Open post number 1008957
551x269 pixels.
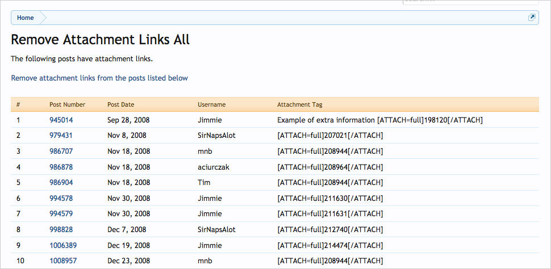(x=63, y=261)
